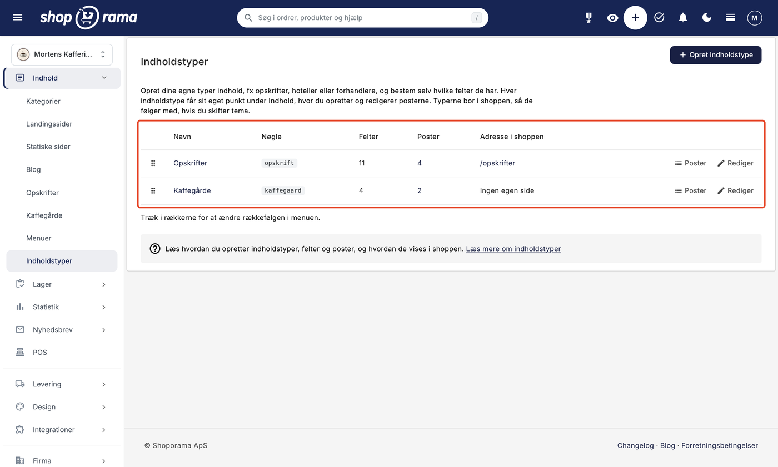Click the credit card icon in header

[731, 18]
